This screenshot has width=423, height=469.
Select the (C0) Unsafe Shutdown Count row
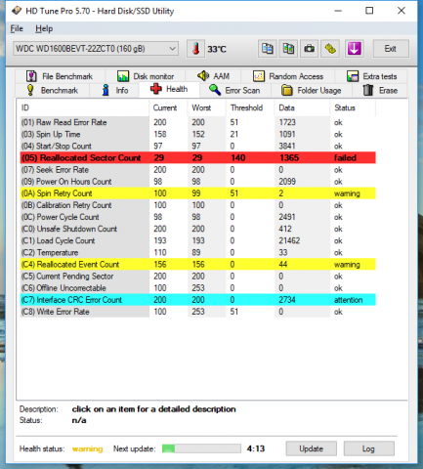pos(197,229)
